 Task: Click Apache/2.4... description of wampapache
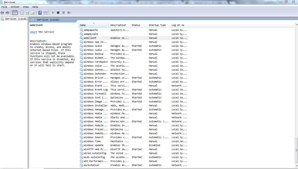(x=119, y=30)
